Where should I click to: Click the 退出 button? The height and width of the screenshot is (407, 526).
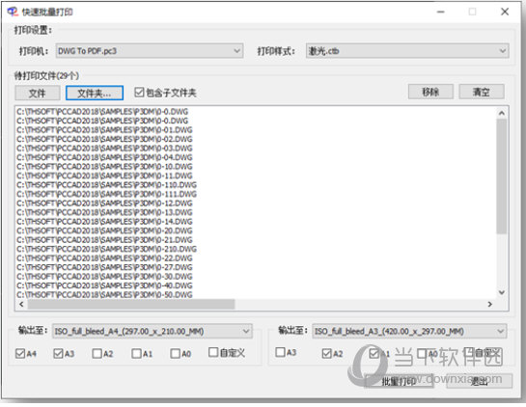(x=479, y=381)
